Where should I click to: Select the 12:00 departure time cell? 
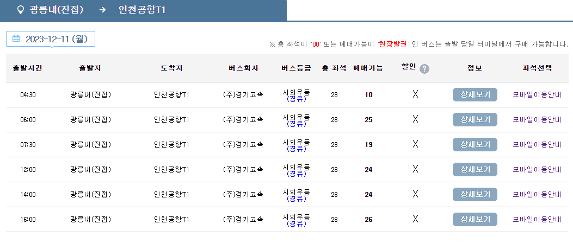click(28, 169)
